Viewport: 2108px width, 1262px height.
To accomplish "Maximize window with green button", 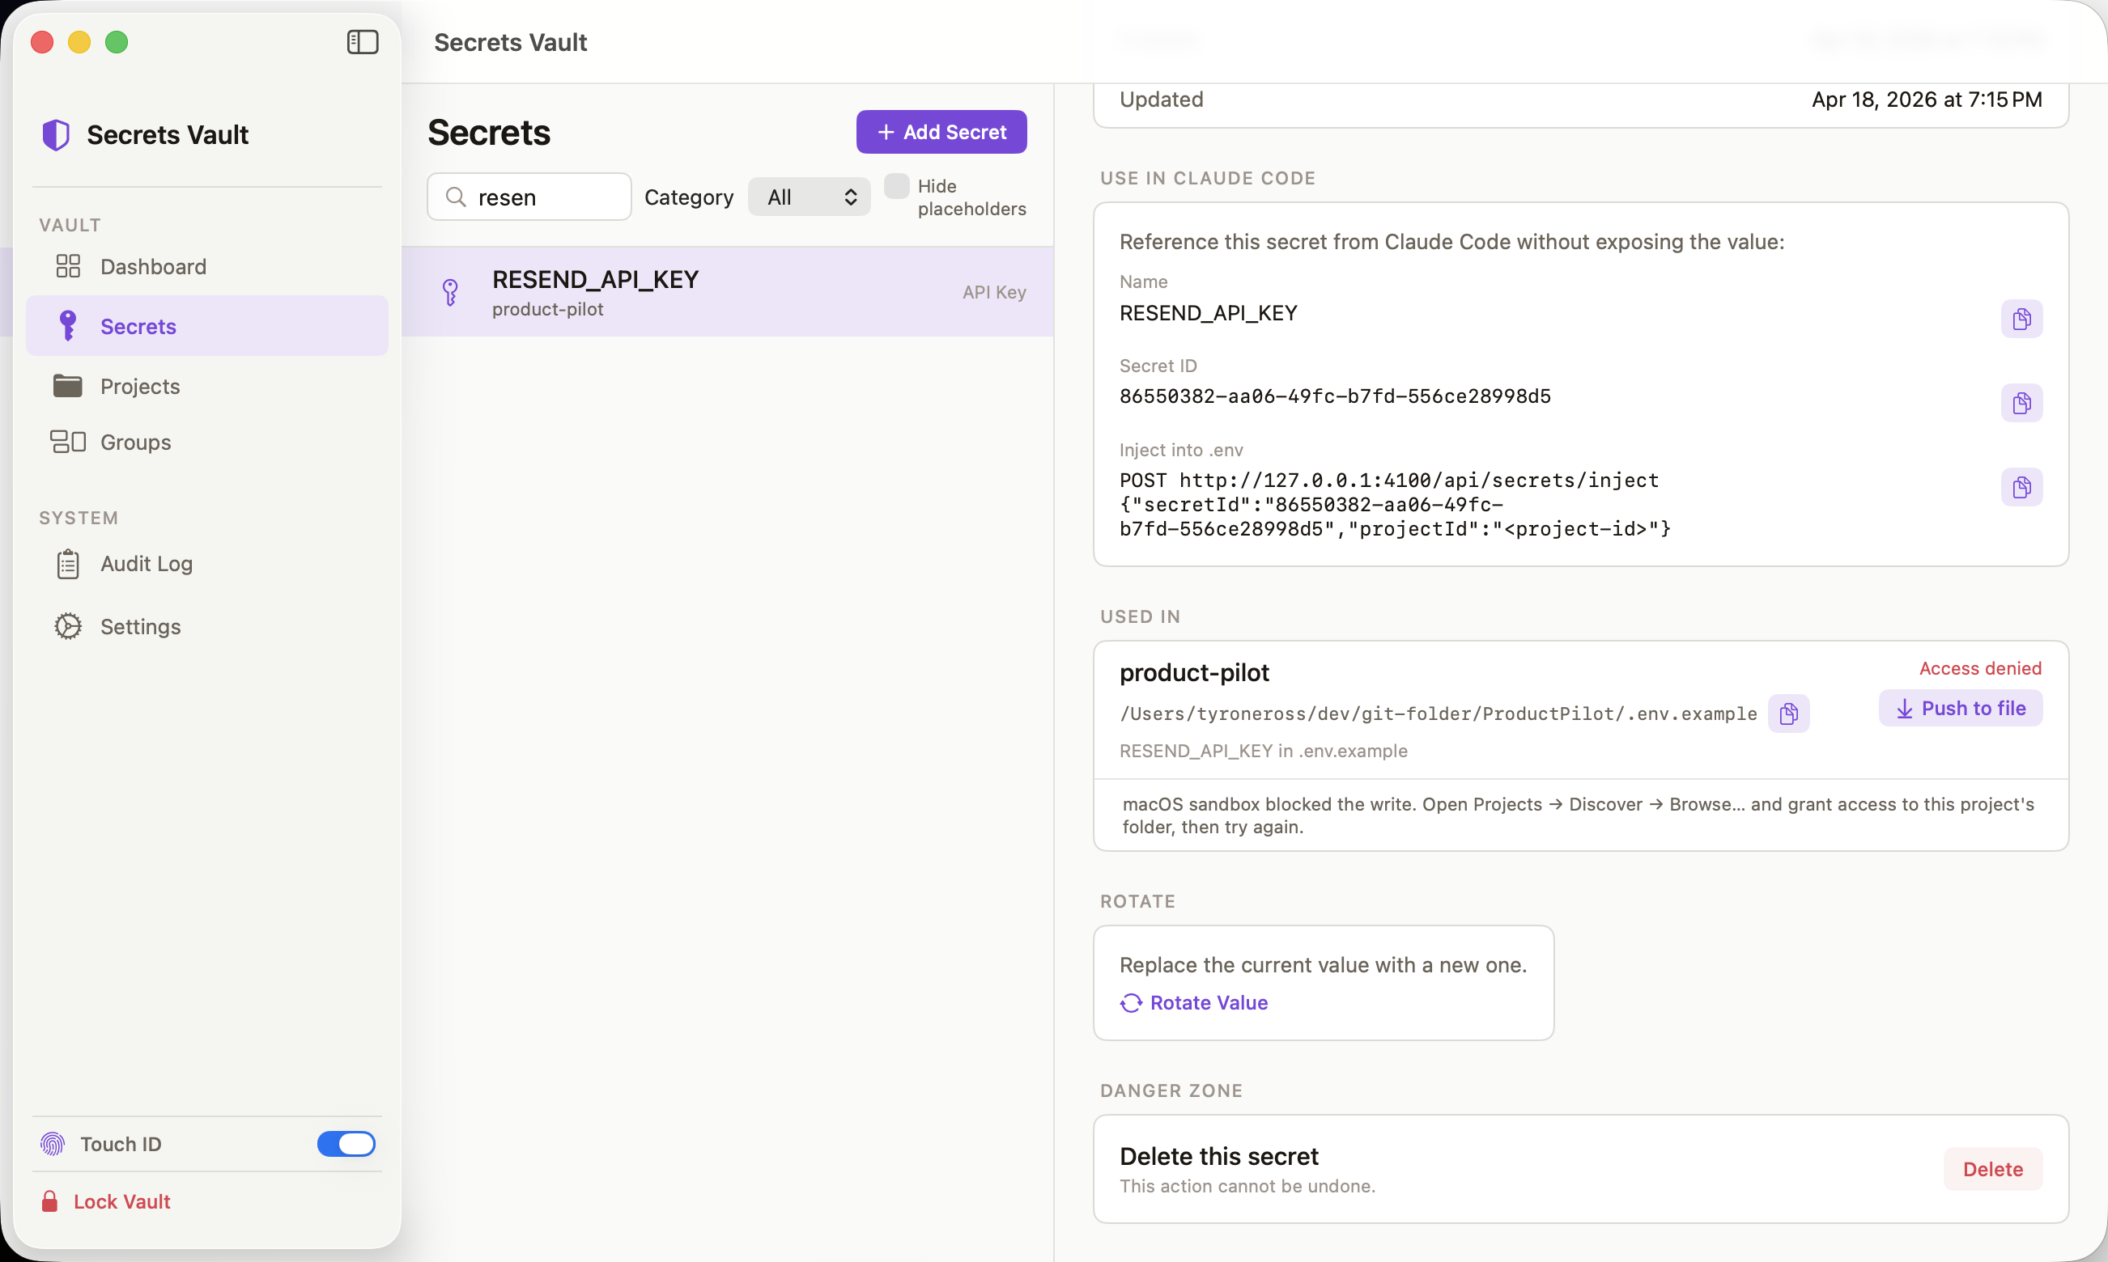I will (117, 42).
